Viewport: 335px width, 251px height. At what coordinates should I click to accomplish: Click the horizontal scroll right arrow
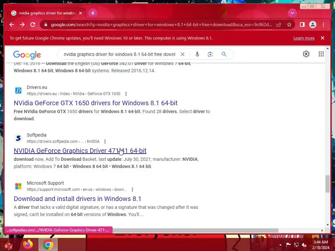[x=322, y=230]
